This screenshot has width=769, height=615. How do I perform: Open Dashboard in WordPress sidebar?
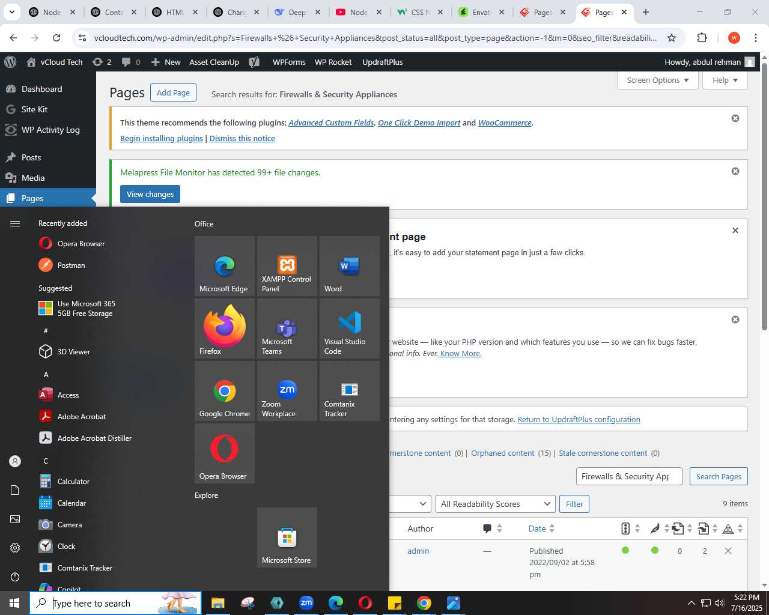[48, 89]
